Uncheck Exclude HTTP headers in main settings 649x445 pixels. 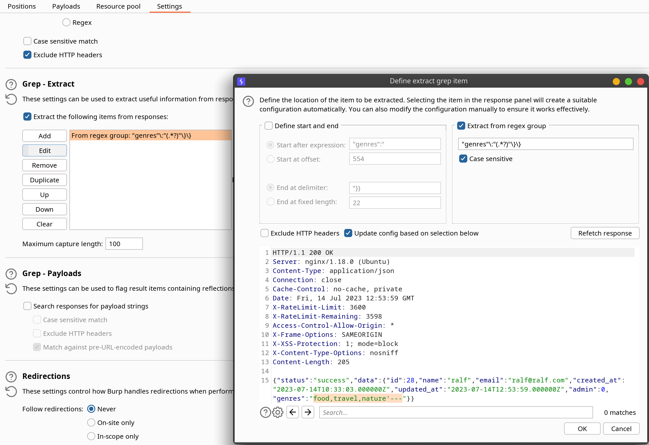[x=27, y=55]
